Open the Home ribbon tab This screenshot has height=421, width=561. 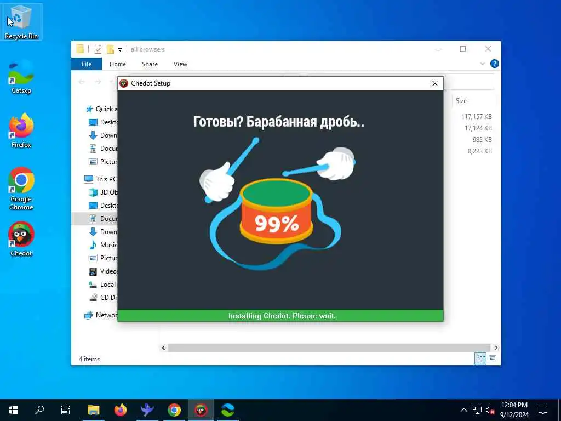pyautogui.click(x=118, y=64)
